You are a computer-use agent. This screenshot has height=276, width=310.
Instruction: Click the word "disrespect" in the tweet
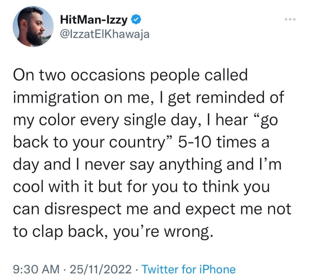83,209
